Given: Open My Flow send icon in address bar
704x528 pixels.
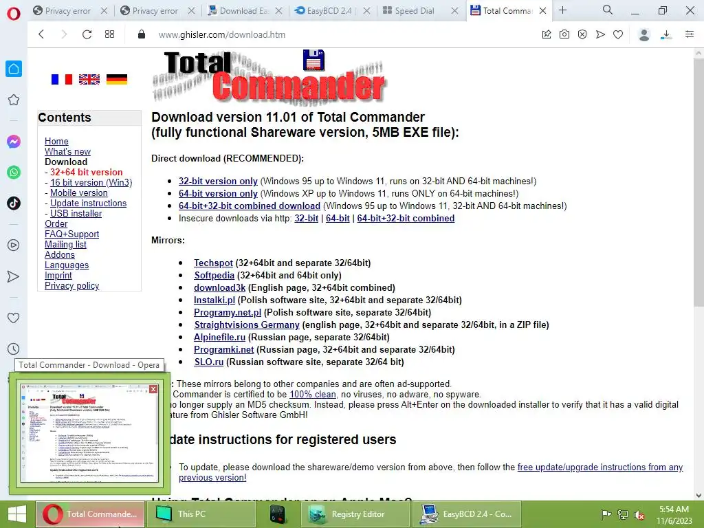Looking at the screenshot, I should coord(600,34).
